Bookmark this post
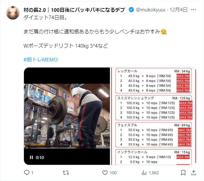Image resolution: width=204 pixels, height=181 pixels. (183, 173)
